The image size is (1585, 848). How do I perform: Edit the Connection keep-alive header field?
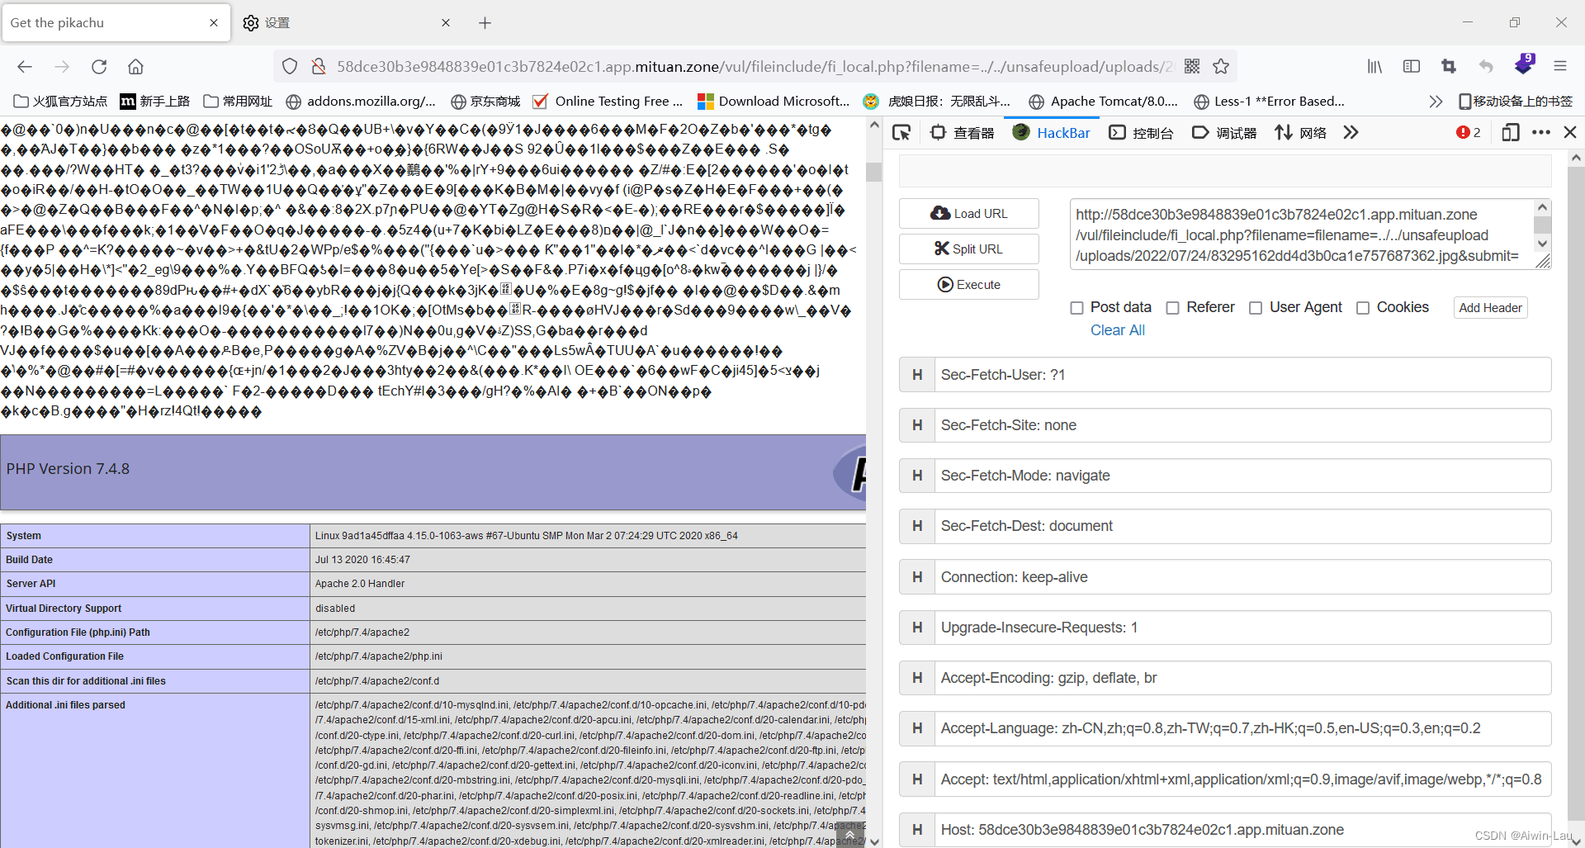pyautogui.click(x=1242, y=577)
